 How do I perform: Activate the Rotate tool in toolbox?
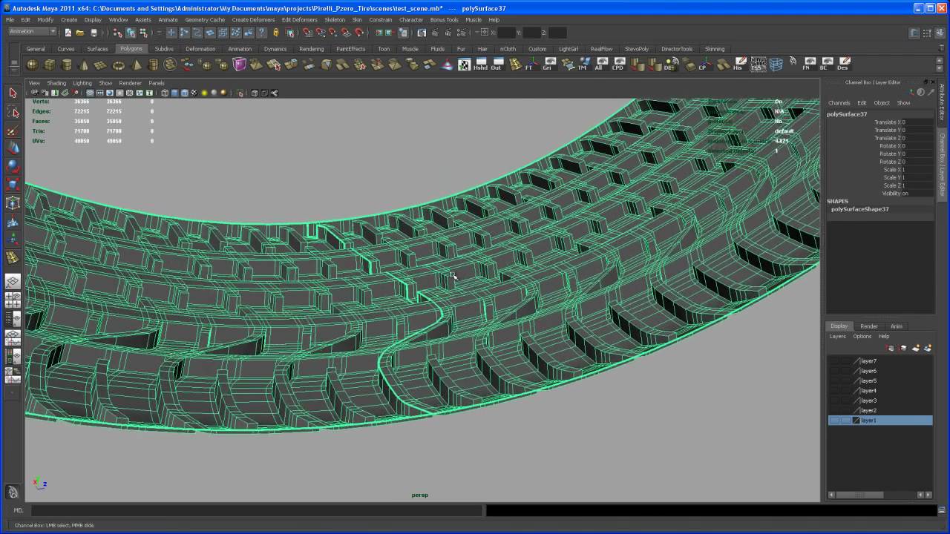[x=13, y=166]
